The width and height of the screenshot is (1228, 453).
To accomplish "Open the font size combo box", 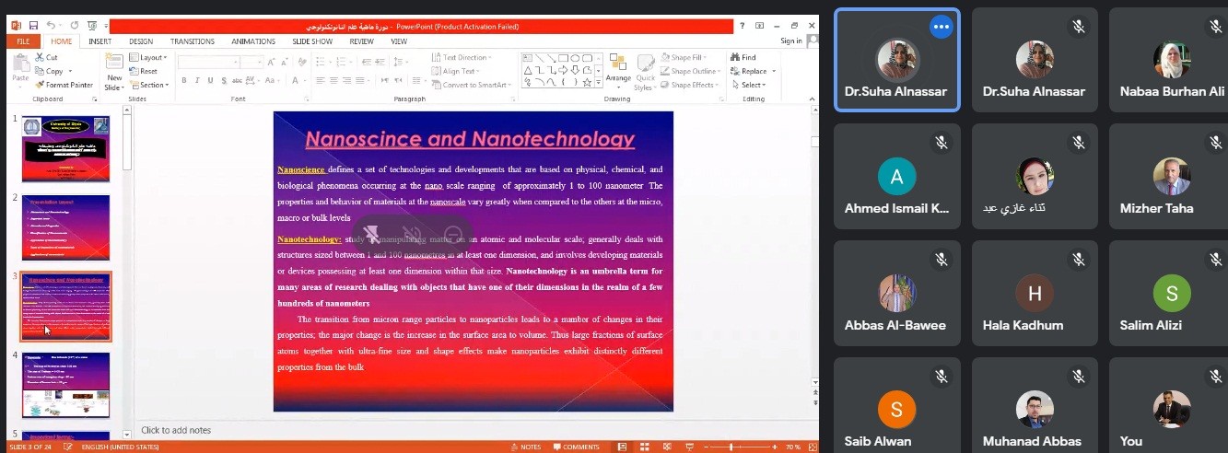I will pyautogui.click(x=252, y=62).
